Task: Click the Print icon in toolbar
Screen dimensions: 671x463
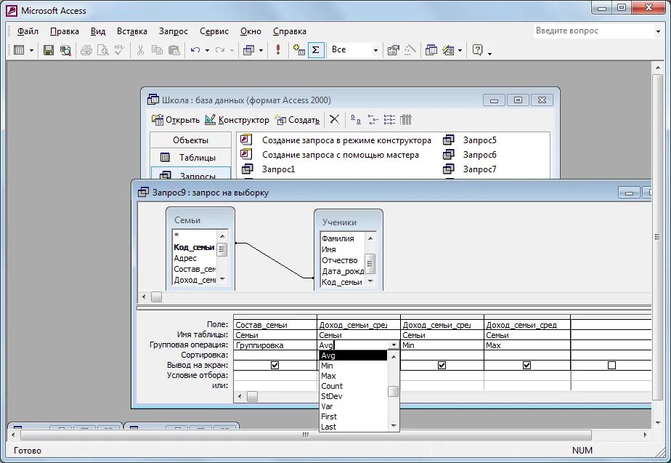Action: (86, 50)
